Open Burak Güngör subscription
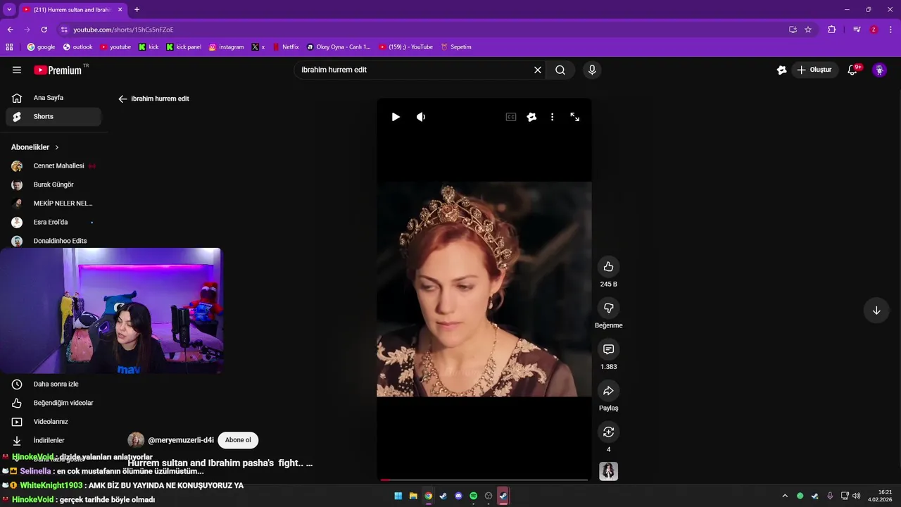 pos(53,184)
